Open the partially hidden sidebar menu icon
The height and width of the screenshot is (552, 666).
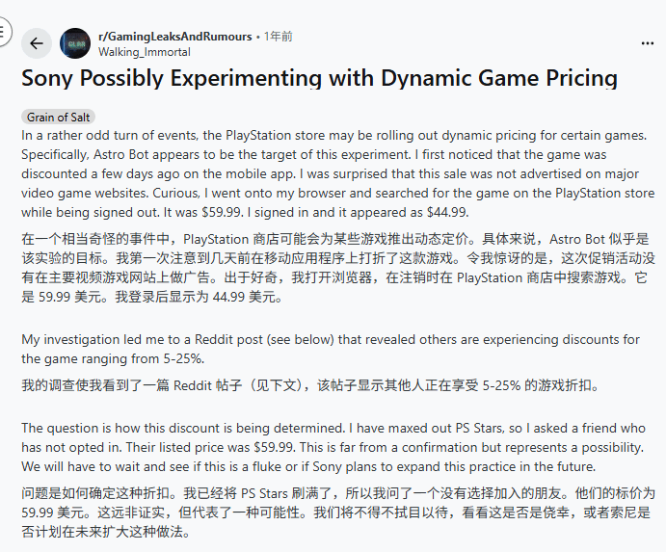(4, 31)
